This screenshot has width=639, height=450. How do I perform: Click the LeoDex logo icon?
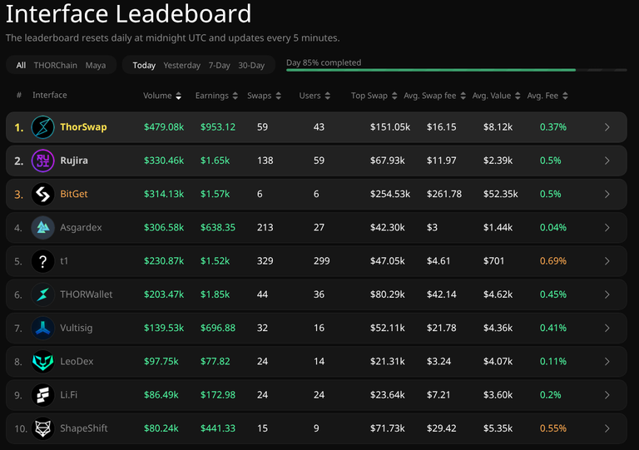tap(42, 361)
